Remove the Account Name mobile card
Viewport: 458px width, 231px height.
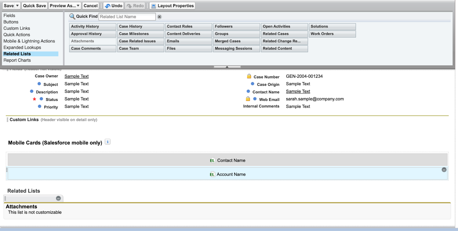(x=444, y=170)
